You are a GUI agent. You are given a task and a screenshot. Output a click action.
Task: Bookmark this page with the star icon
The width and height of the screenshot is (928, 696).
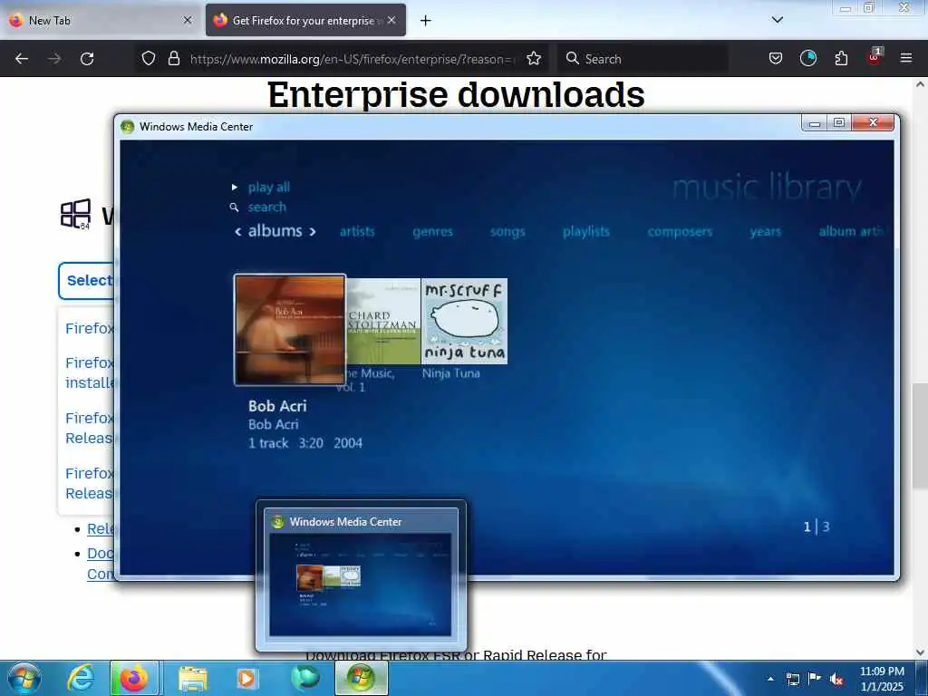coord(534,58)
